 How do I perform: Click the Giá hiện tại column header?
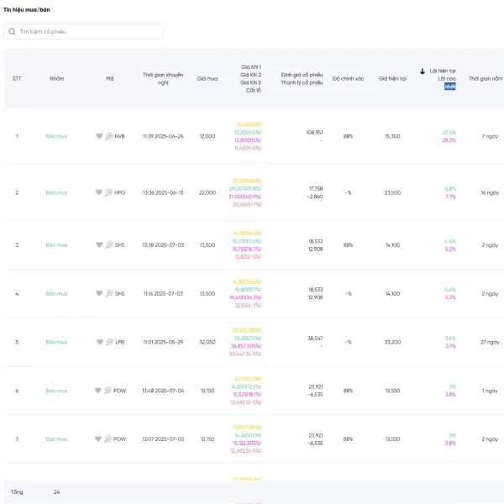tap(392, 78)
